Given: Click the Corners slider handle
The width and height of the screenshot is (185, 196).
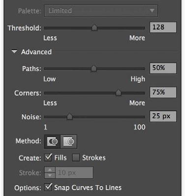Looking at the screenshot, I should pos(119,93).
